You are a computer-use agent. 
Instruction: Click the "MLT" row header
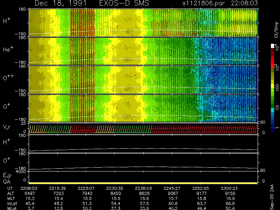tap(11, 198)
